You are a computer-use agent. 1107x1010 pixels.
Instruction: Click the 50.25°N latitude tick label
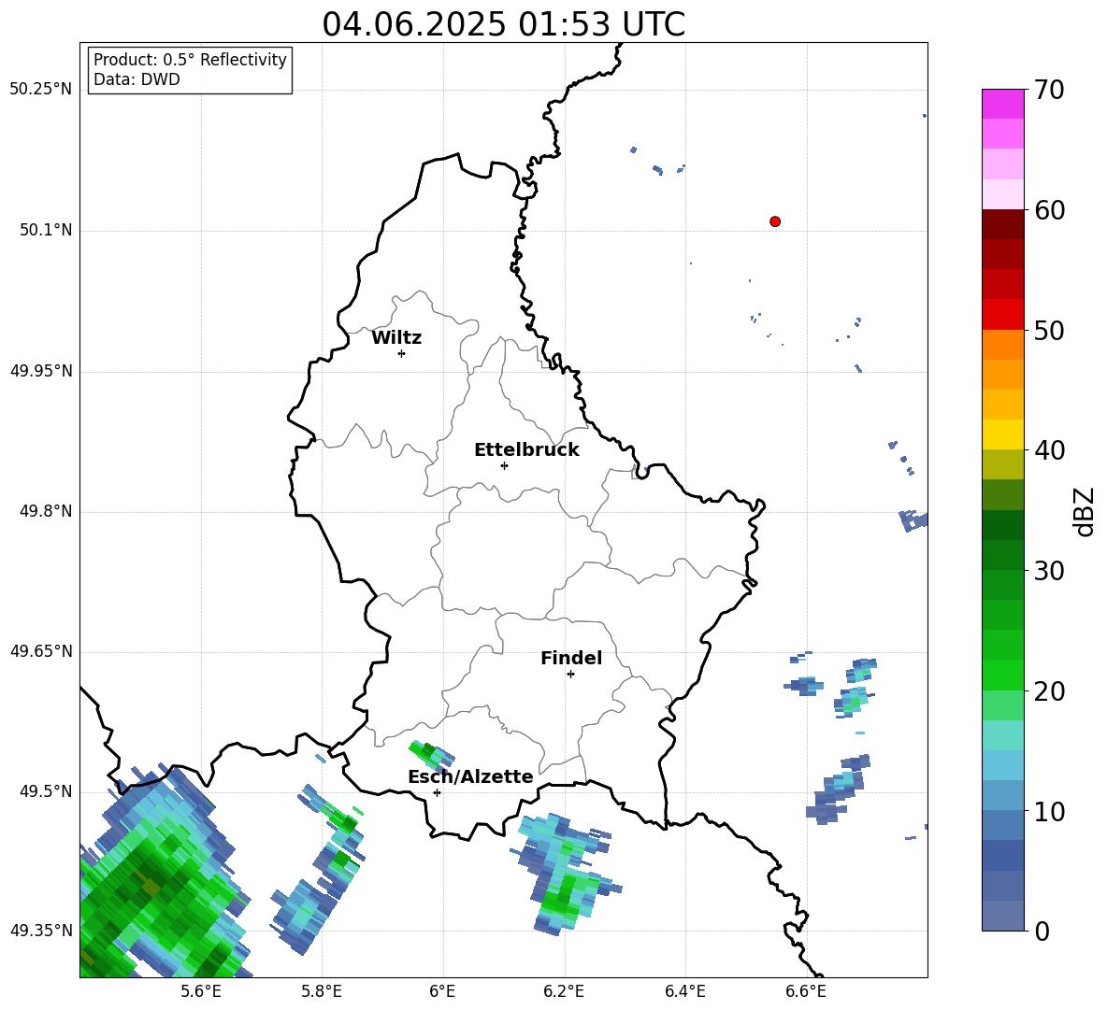click(x=41, y=90)
